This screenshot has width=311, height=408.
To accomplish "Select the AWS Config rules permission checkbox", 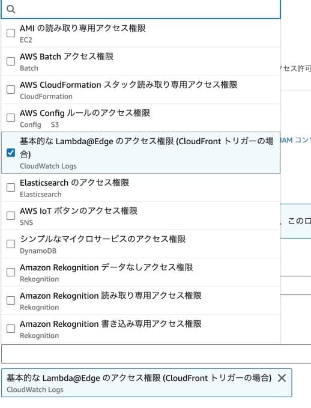I will [x=11, y=118].
